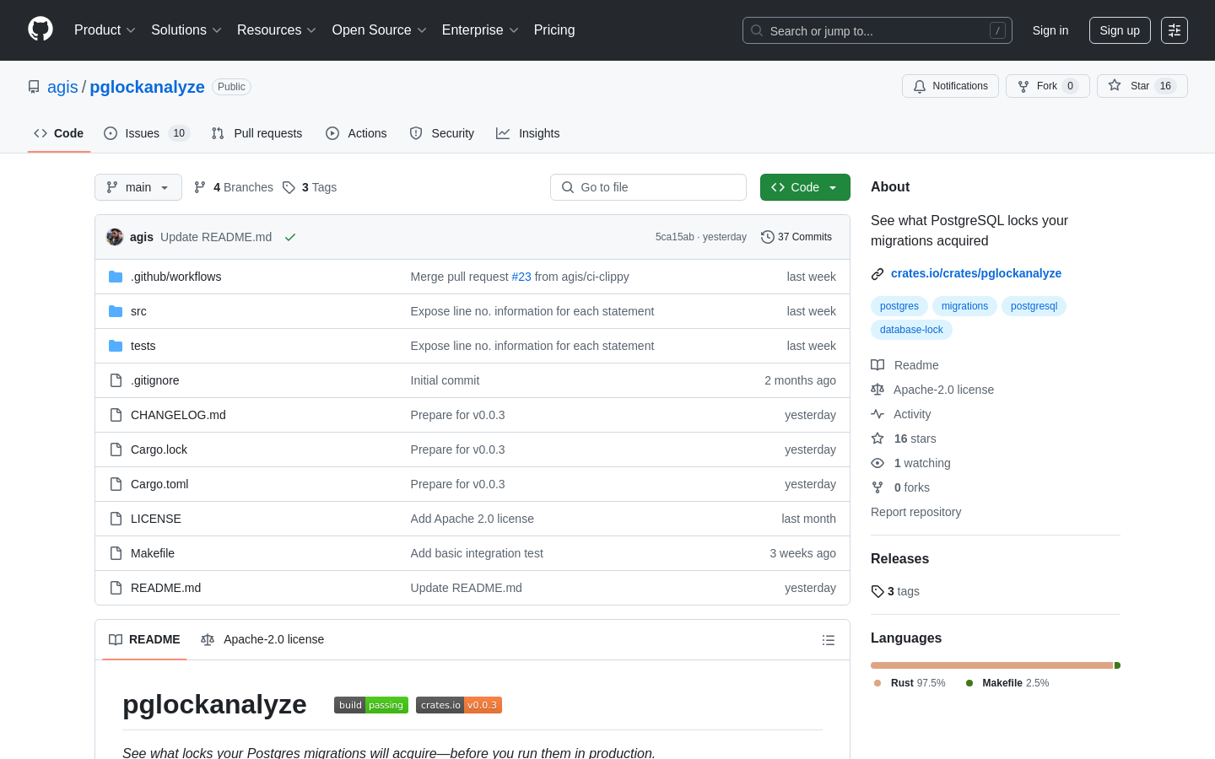Open commit hash 5ca15ab
The image size is (1215, 759).
[x=675, y=237]
